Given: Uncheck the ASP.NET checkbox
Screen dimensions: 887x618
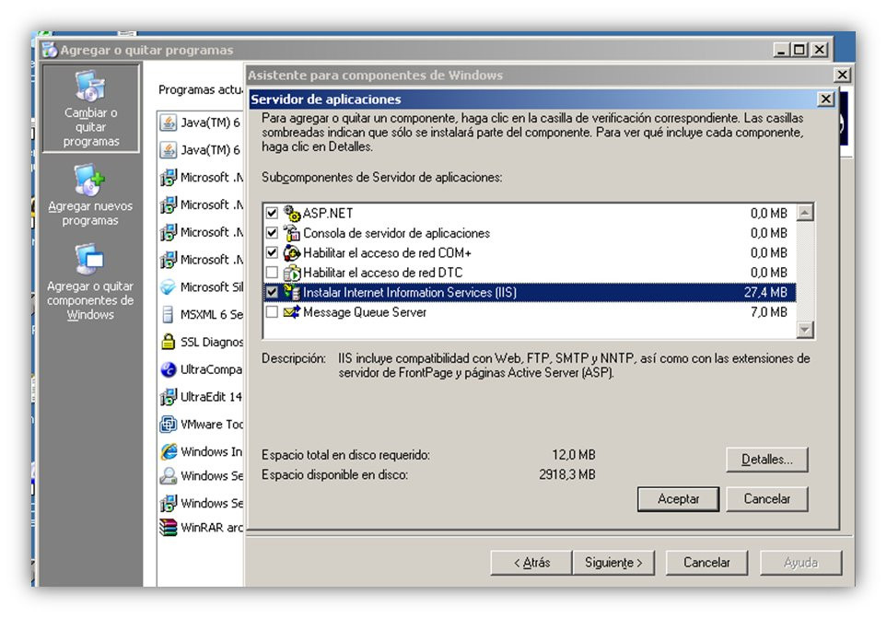Looking at the screenshot, I should pyautogui.click(x=272, y=213).
